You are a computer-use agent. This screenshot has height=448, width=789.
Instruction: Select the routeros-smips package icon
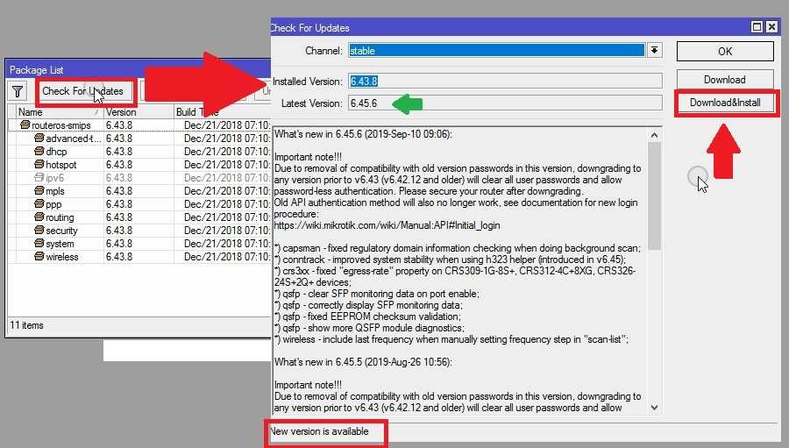tap(25, 125)
